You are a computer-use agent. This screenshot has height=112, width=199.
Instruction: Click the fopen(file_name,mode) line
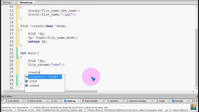click(53, 38)
